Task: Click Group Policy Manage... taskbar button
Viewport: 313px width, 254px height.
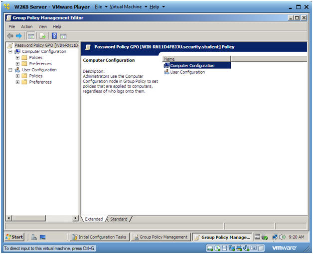Action: (x=222, y=237)
